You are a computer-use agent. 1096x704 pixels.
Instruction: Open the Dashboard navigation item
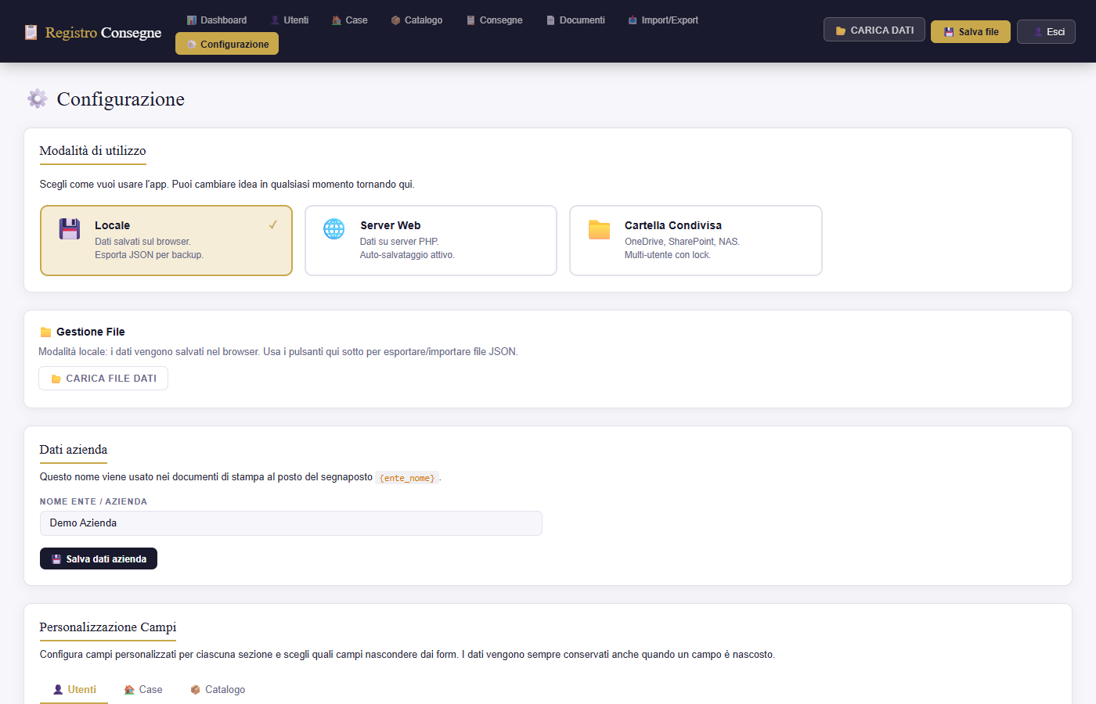(x=217, y=20)
